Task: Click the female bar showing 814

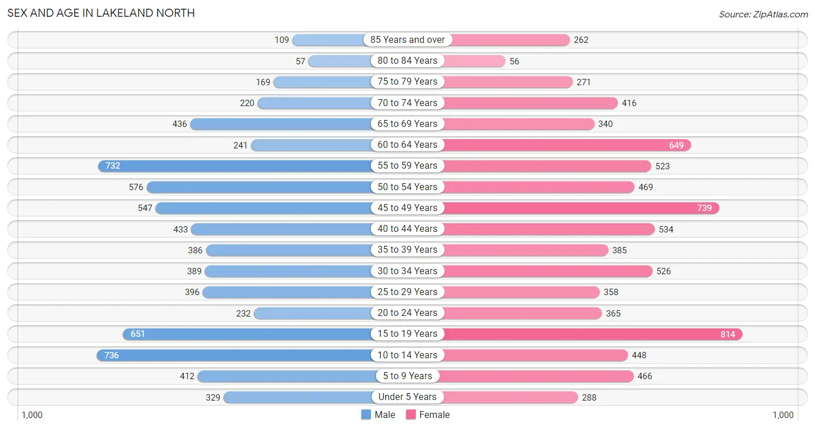Action: pyautogui.click(x=593, y=334)
